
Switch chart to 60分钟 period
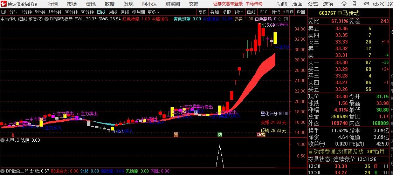click(87, 12)
